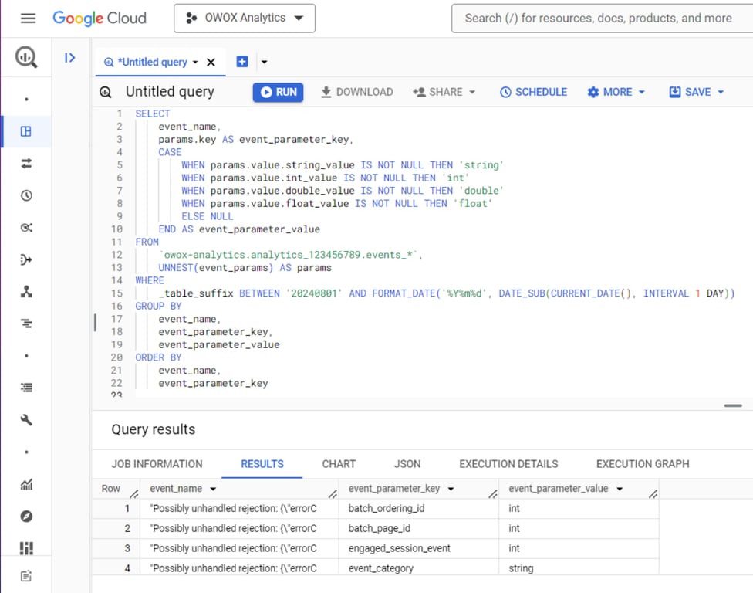The image size is (753, 593).
Task: Click the SELECT keyword on line 1
Action: click(x=153, y=114)
